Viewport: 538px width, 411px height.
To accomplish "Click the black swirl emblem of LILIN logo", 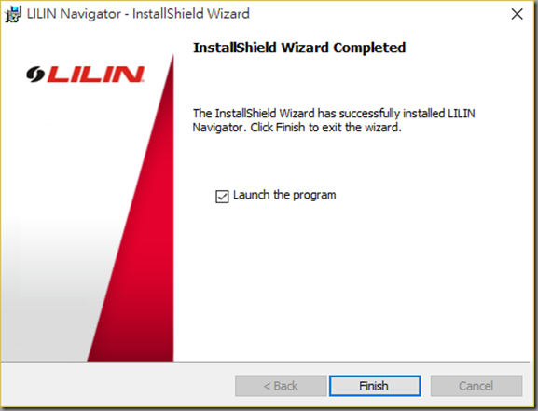I will click(35, 75).
